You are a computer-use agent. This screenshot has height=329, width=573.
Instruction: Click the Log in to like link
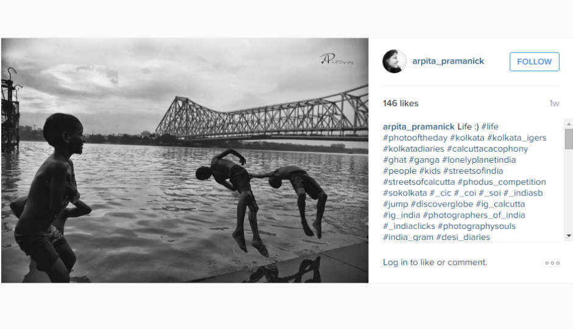(435, 263)
